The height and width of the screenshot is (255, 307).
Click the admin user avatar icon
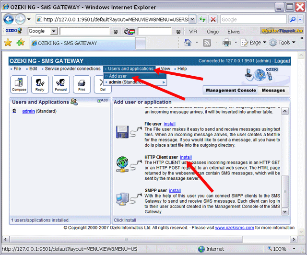point(14,111)
